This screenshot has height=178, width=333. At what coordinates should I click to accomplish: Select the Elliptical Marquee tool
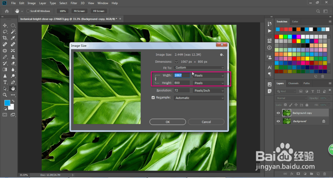pyautogui.click(x=13, y=26)
